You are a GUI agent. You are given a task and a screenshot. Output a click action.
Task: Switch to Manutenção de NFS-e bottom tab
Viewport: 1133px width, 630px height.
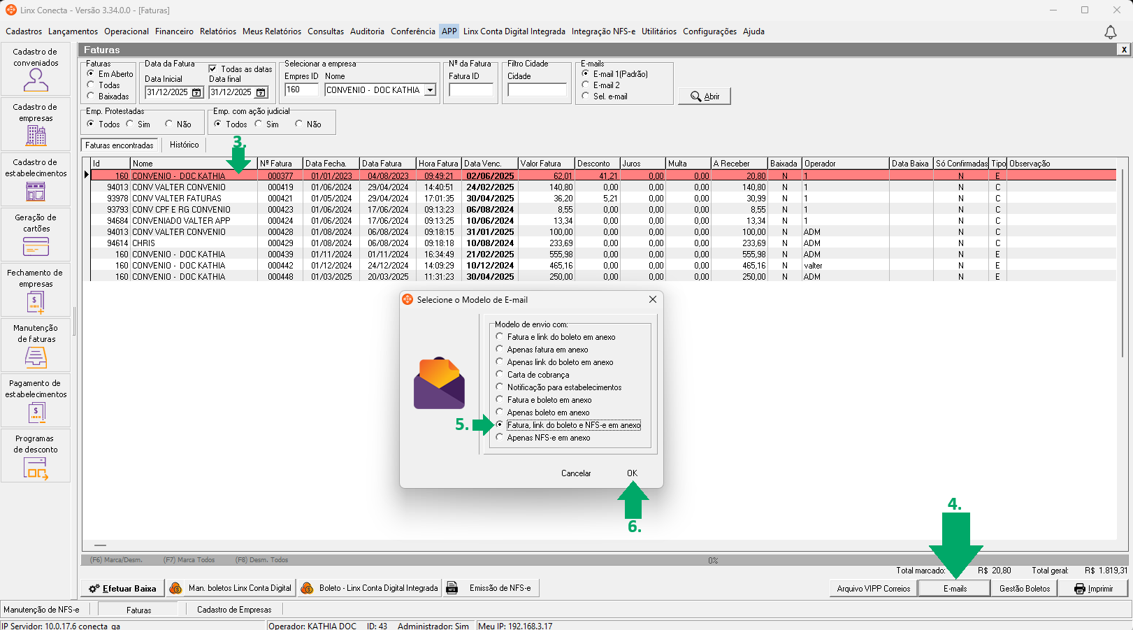pyautogui.click(x=42, y=610)
